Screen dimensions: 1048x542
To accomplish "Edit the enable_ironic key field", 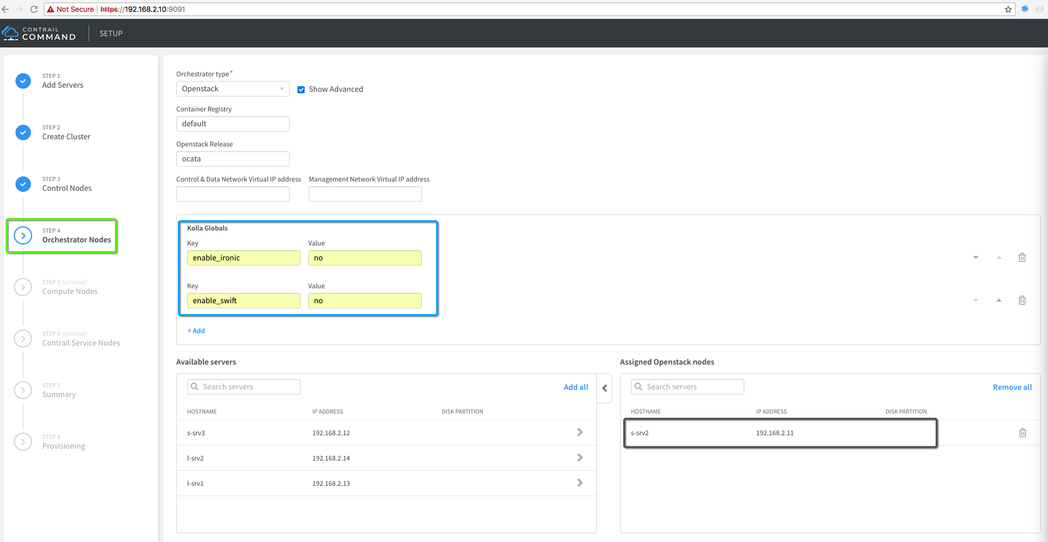I will 243,258.
